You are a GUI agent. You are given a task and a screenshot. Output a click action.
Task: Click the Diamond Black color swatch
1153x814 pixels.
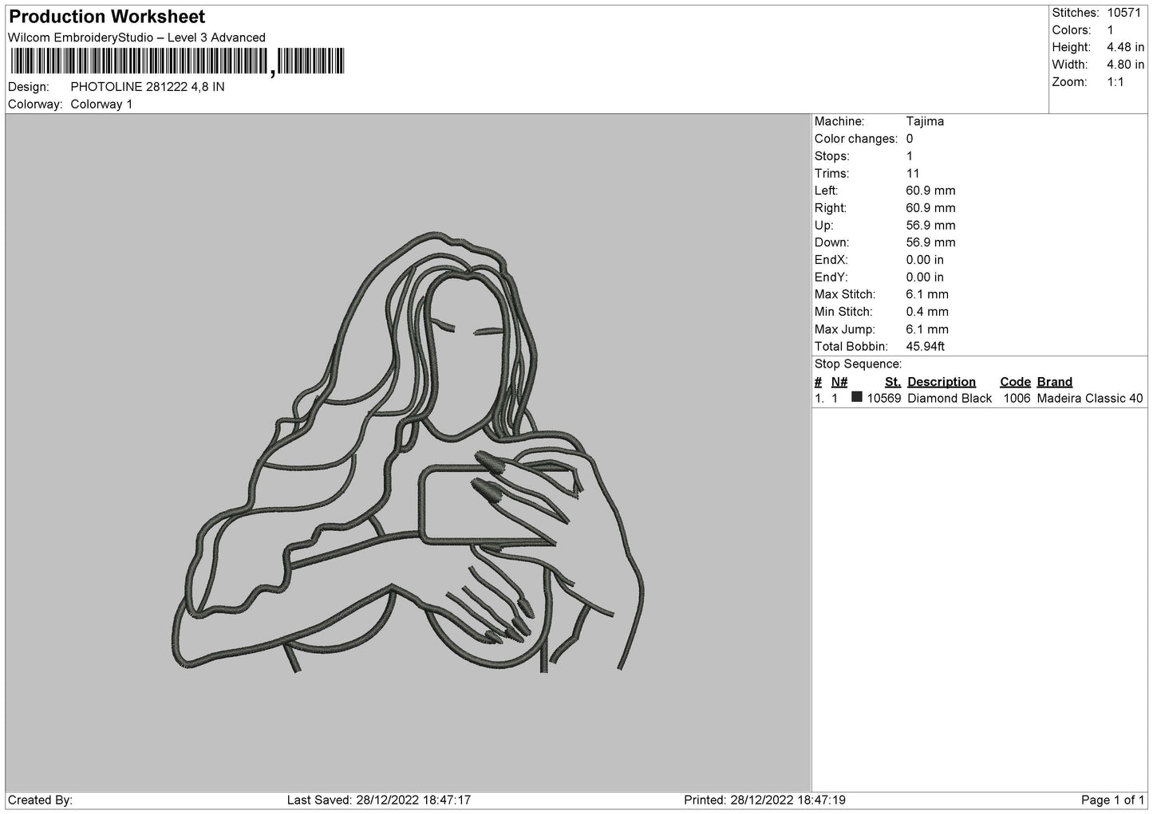coord(857,397)
